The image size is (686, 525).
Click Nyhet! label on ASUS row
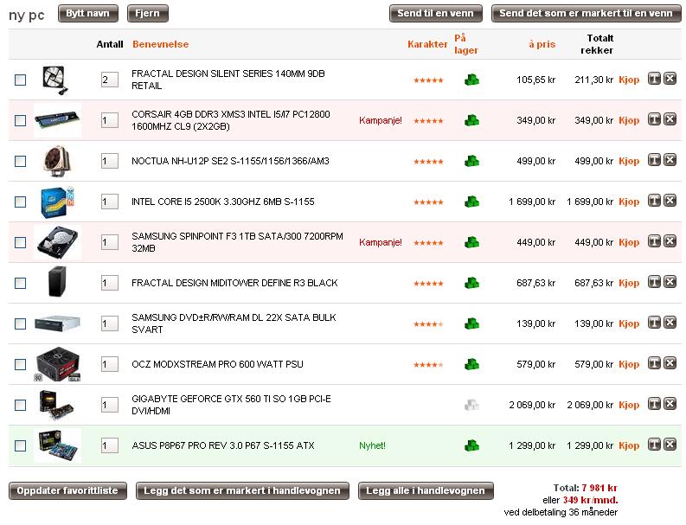pyautogui.click(x=372, y=445)
